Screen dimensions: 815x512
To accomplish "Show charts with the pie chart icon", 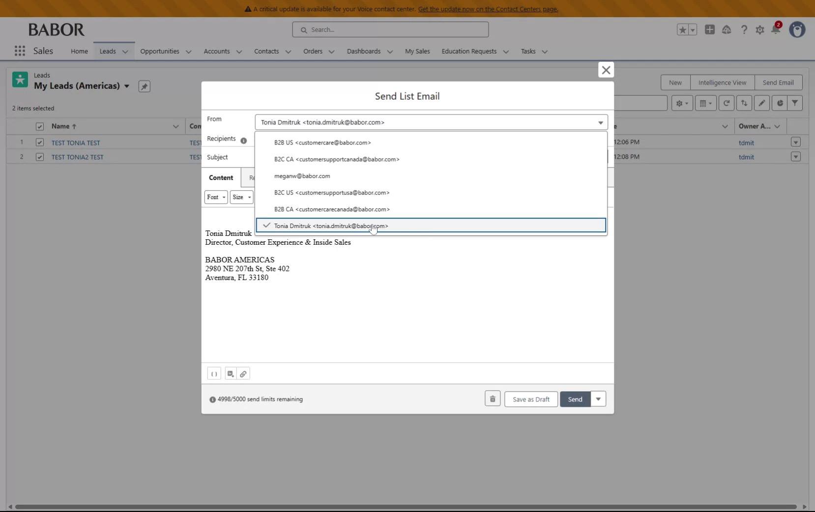I will tap(779, 103).
